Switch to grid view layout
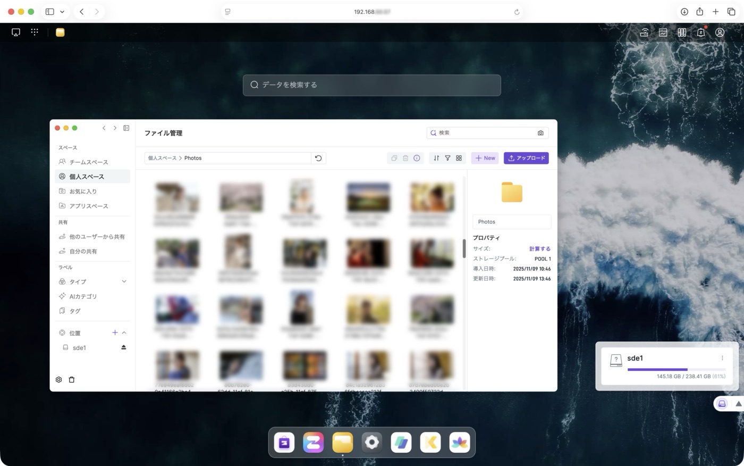The image size is (744, 466). pos(459,158)
